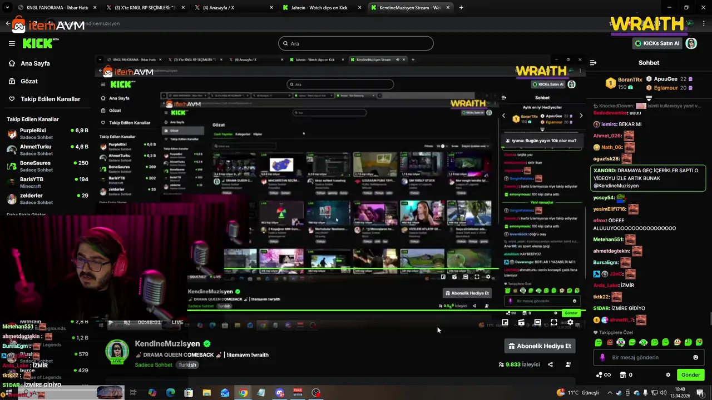Open AhmetTurku followed channel
Image resolution: width=712 pixels, height=400 pixels.
(x=47, y=150)
